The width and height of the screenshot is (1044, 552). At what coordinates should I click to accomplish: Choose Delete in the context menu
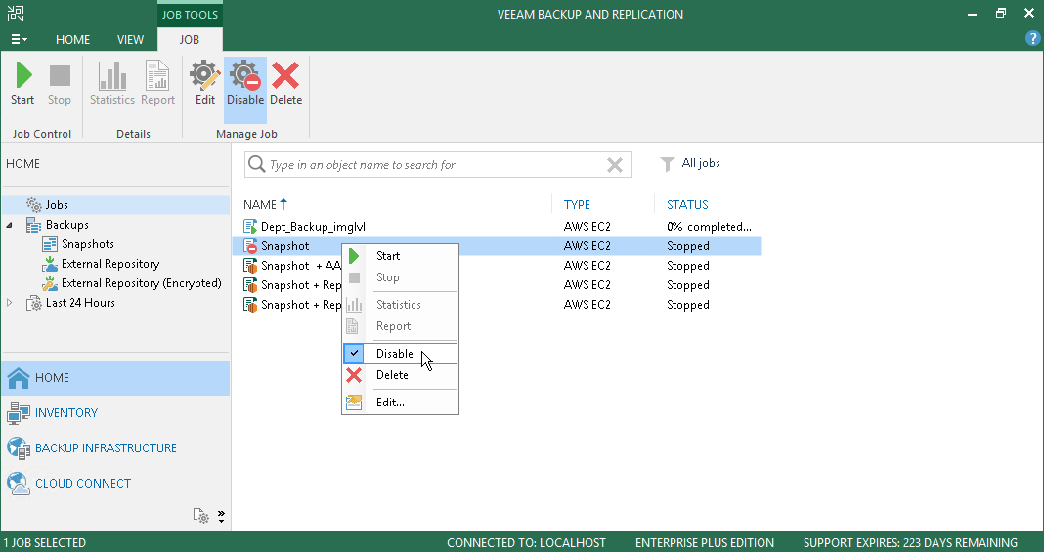click(400, 375)
